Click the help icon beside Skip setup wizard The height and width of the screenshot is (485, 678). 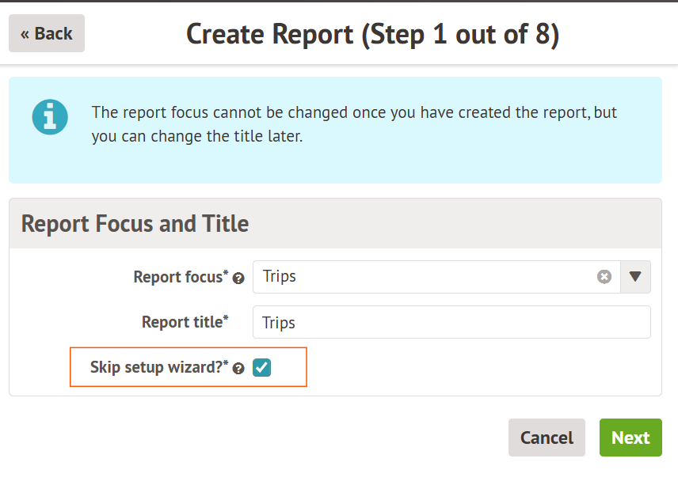pyautogui.click(x=238, y=369)
